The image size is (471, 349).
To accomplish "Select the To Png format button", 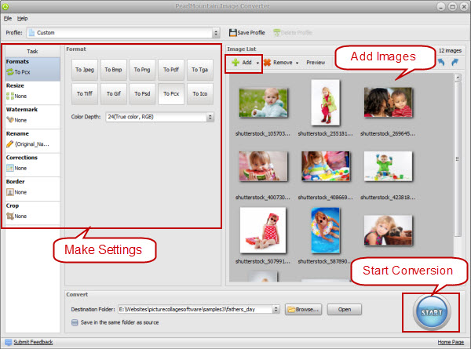I will click(x=142, y=70).
